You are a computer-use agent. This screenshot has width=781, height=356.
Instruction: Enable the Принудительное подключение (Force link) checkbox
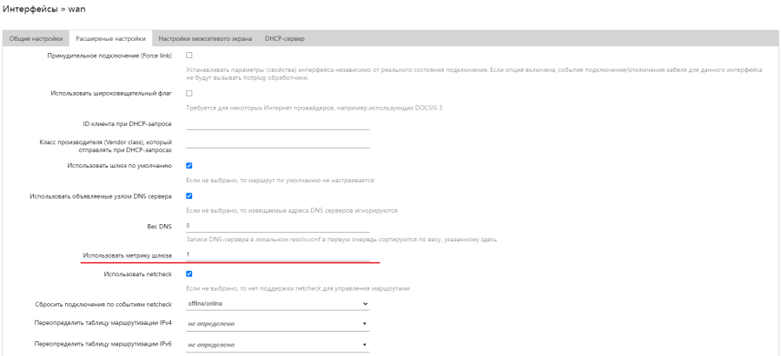(x=189, y=56)
